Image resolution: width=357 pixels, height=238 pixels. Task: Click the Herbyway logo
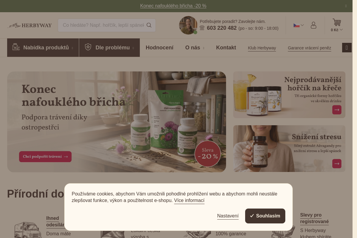pyautogui.click(x=29, y=25)
